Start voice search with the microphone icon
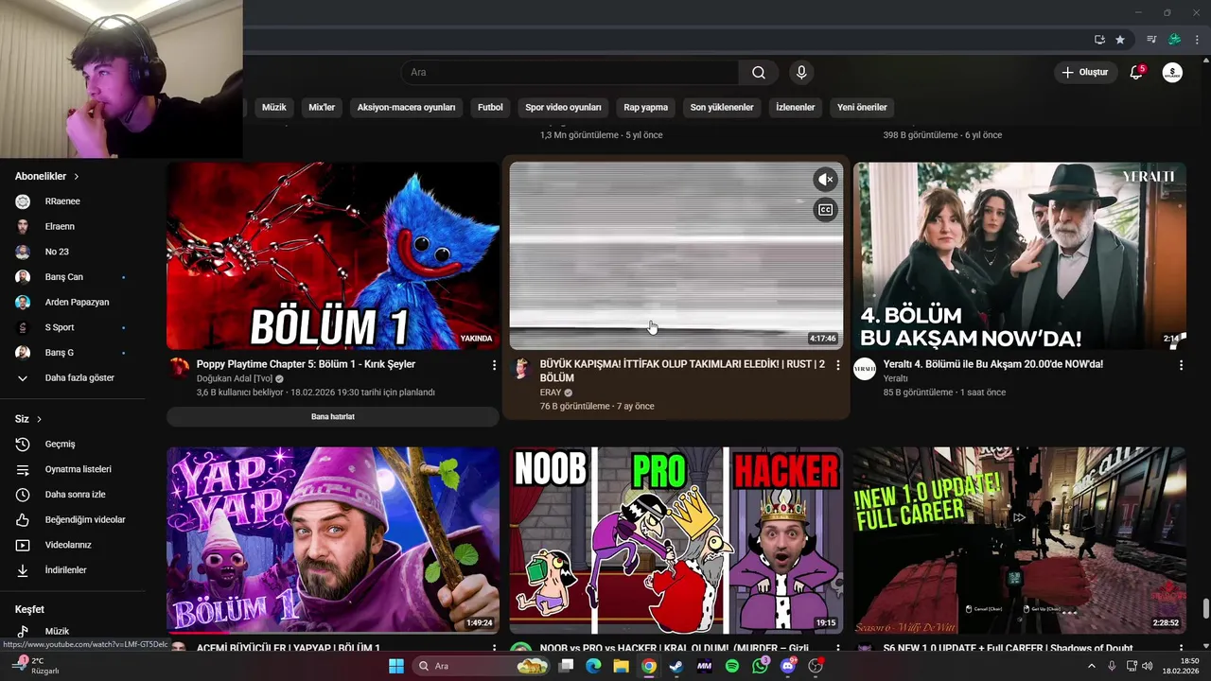 801,73
